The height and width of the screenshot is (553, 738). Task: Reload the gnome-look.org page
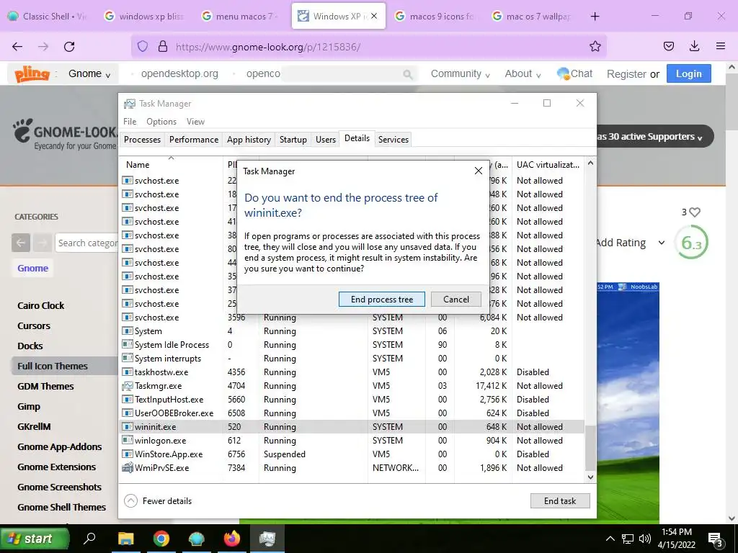[x=69, y=46]
